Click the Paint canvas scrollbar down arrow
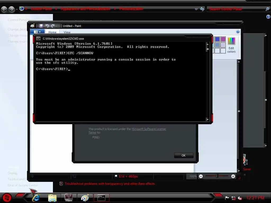This screenshot has width=271, height=203. 239,171
